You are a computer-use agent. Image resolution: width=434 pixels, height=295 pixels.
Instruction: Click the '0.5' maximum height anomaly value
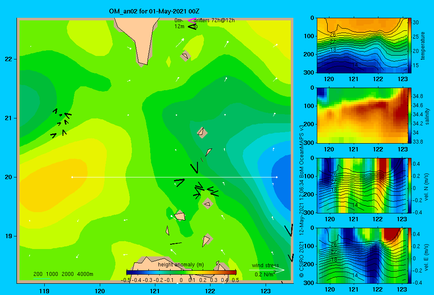(x=235, y=280)
